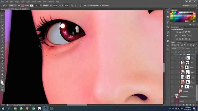Viewport: 198px width, 111px height.
Task: Click the Stroke color swatch in options bar
Action: pyautogui.click(x=31, y=6)
